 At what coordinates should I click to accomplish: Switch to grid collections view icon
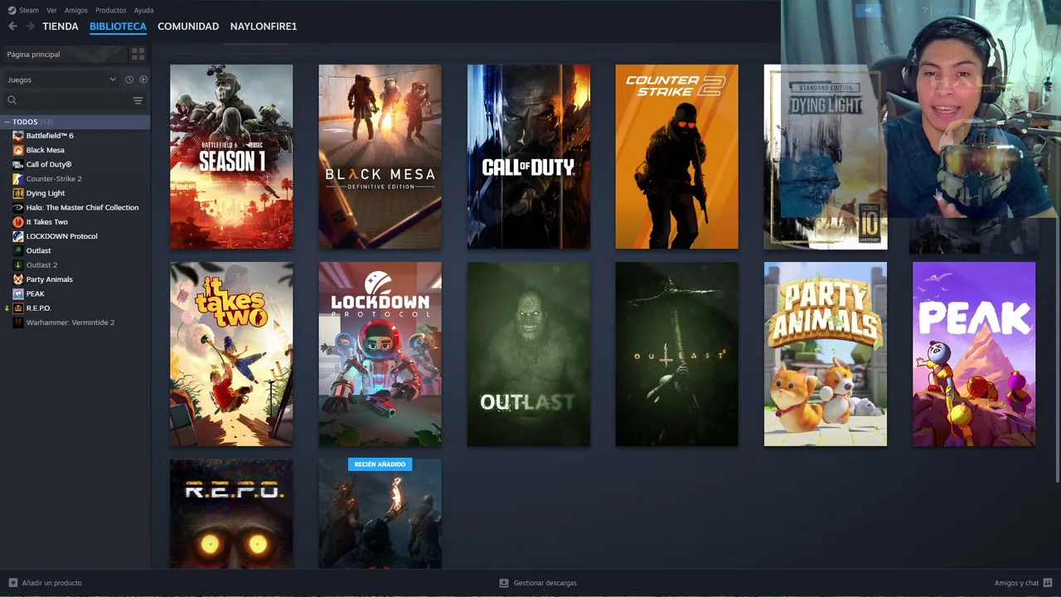pos(138,54)
